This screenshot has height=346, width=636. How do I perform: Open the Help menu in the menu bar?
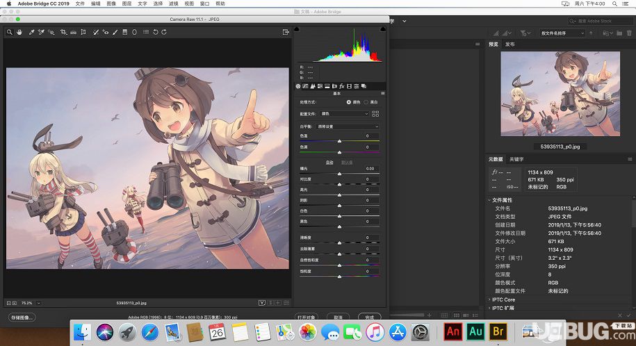(x=220, y=3)
